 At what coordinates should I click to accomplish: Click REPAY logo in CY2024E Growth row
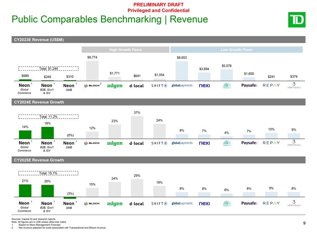pyautogui.click(x=271, y=143)
